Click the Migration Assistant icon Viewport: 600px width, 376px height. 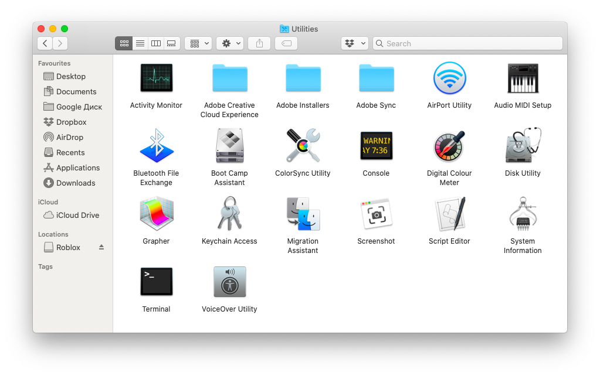303,214
